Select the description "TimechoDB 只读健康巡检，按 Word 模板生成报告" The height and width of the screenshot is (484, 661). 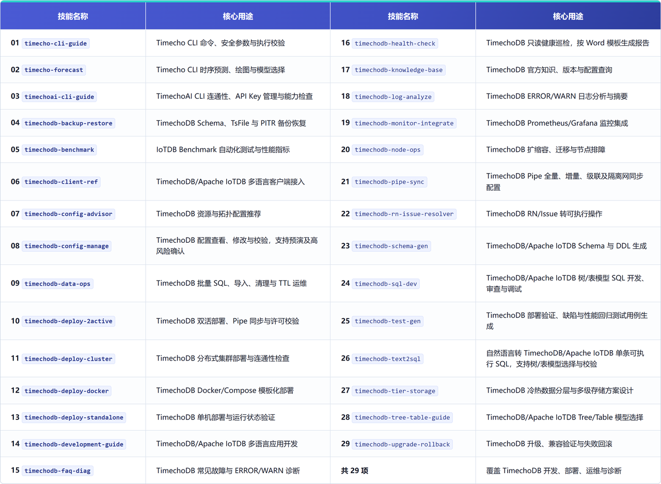tap(568, 43)
